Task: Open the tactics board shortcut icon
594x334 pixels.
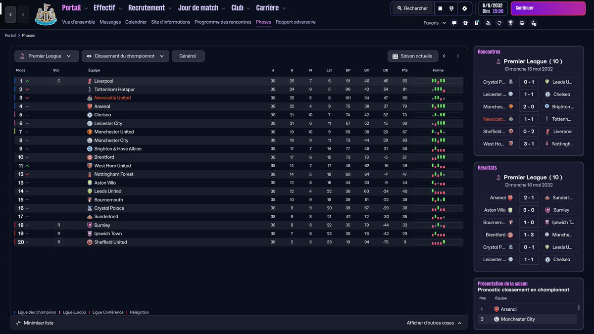Action: [477, 23]
